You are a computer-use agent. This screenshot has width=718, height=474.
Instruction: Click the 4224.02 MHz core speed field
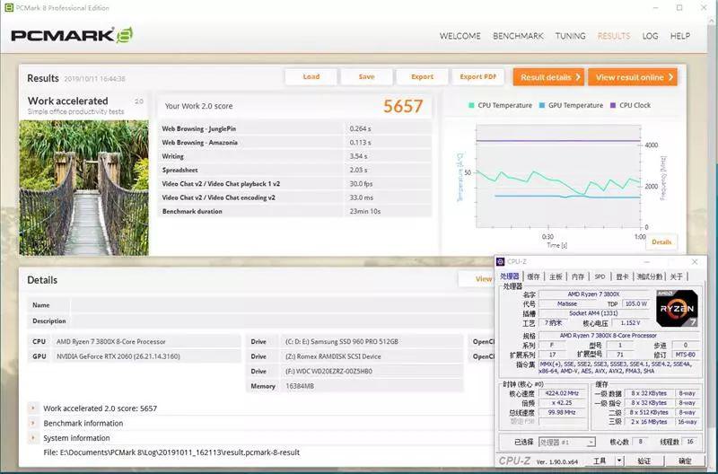[562, 393]
